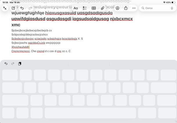The height and width of the screenshot is (123, 177).
Task: Insert a table with table icon
Action: [x=94, y=8]
